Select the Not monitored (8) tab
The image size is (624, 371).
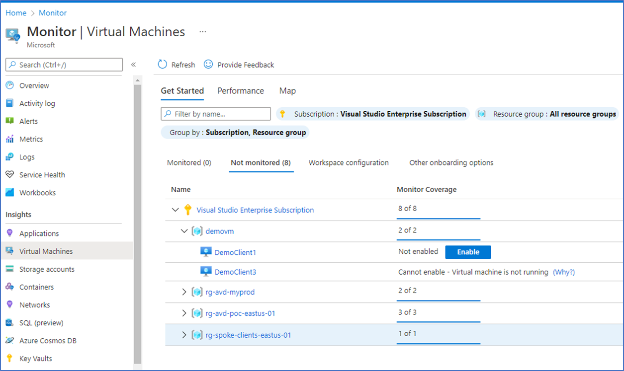point(261,163)
